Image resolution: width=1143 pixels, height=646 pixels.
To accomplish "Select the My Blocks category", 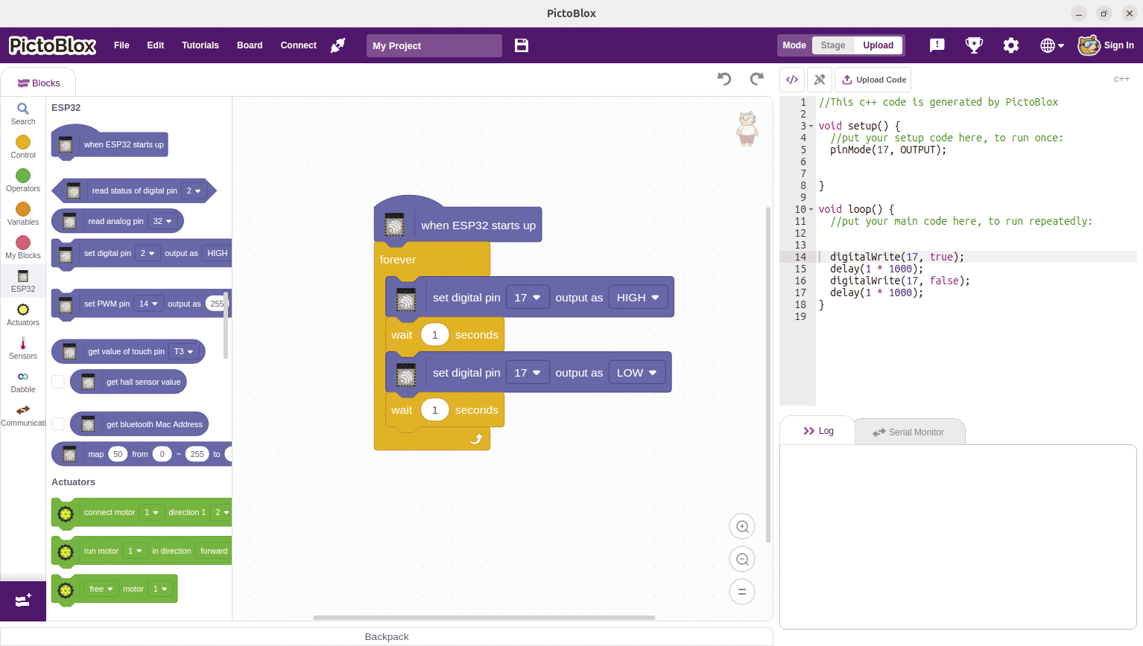I will [23, 247].
